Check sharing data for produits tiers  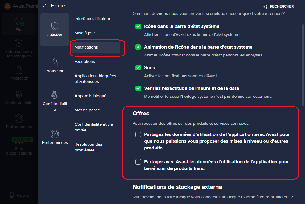[x=138, y=162]
